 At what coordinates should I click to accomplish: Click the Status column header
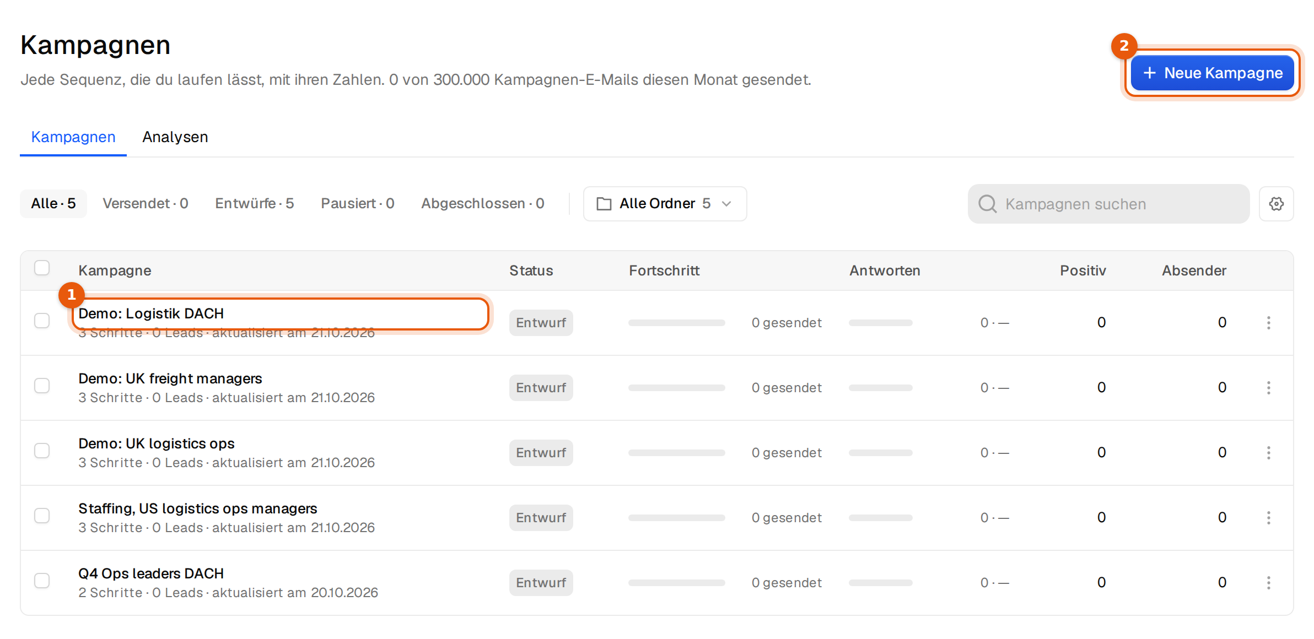531,270
